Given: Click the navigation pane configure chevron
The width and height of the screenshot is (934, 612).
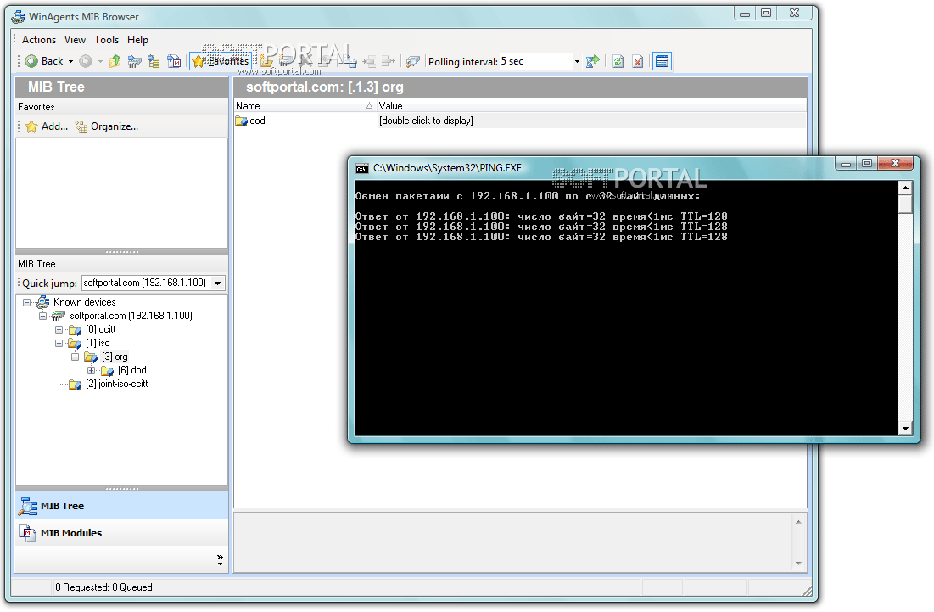Looking at the screenshot, I should (x=220, y=560).
